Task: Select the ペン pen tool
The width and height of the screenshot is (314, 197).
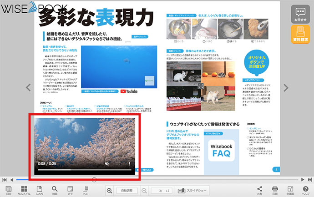Action: pos(86,190)
